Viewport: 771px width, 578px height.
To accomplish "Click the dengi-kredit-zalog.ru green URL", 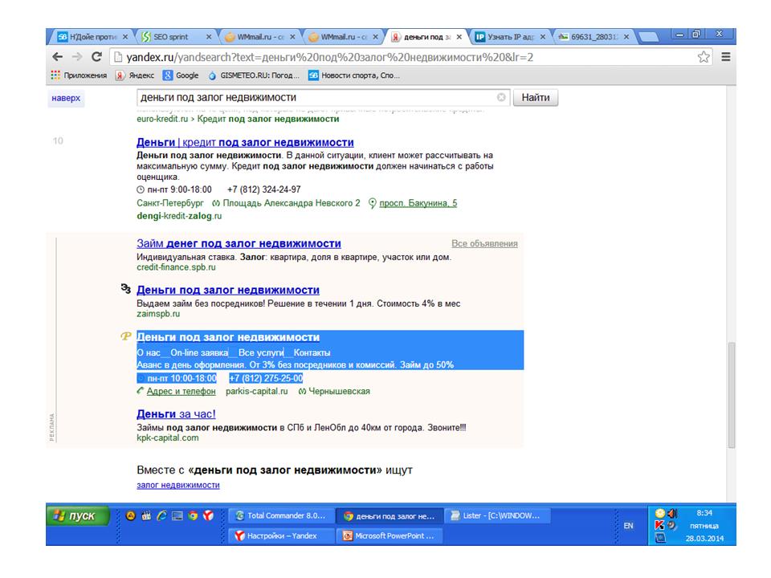I will click(179, 216).
